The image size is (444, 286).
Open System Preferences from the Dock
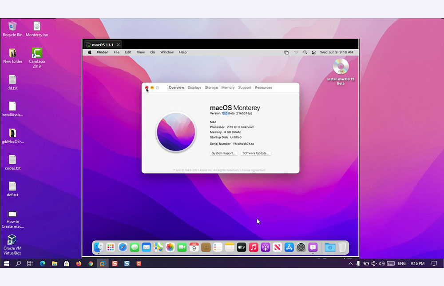300,247
